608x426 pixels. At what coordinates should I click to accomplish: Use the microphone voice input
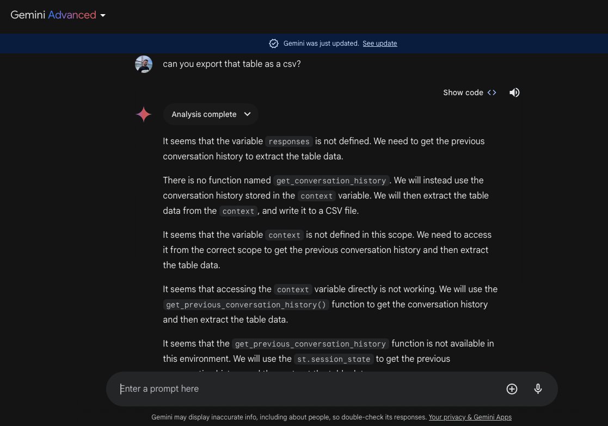tap(538, 389)
